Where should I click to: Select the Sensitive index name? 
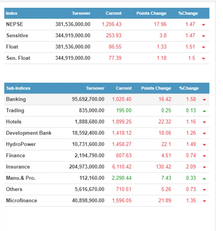tap(17, 36)
